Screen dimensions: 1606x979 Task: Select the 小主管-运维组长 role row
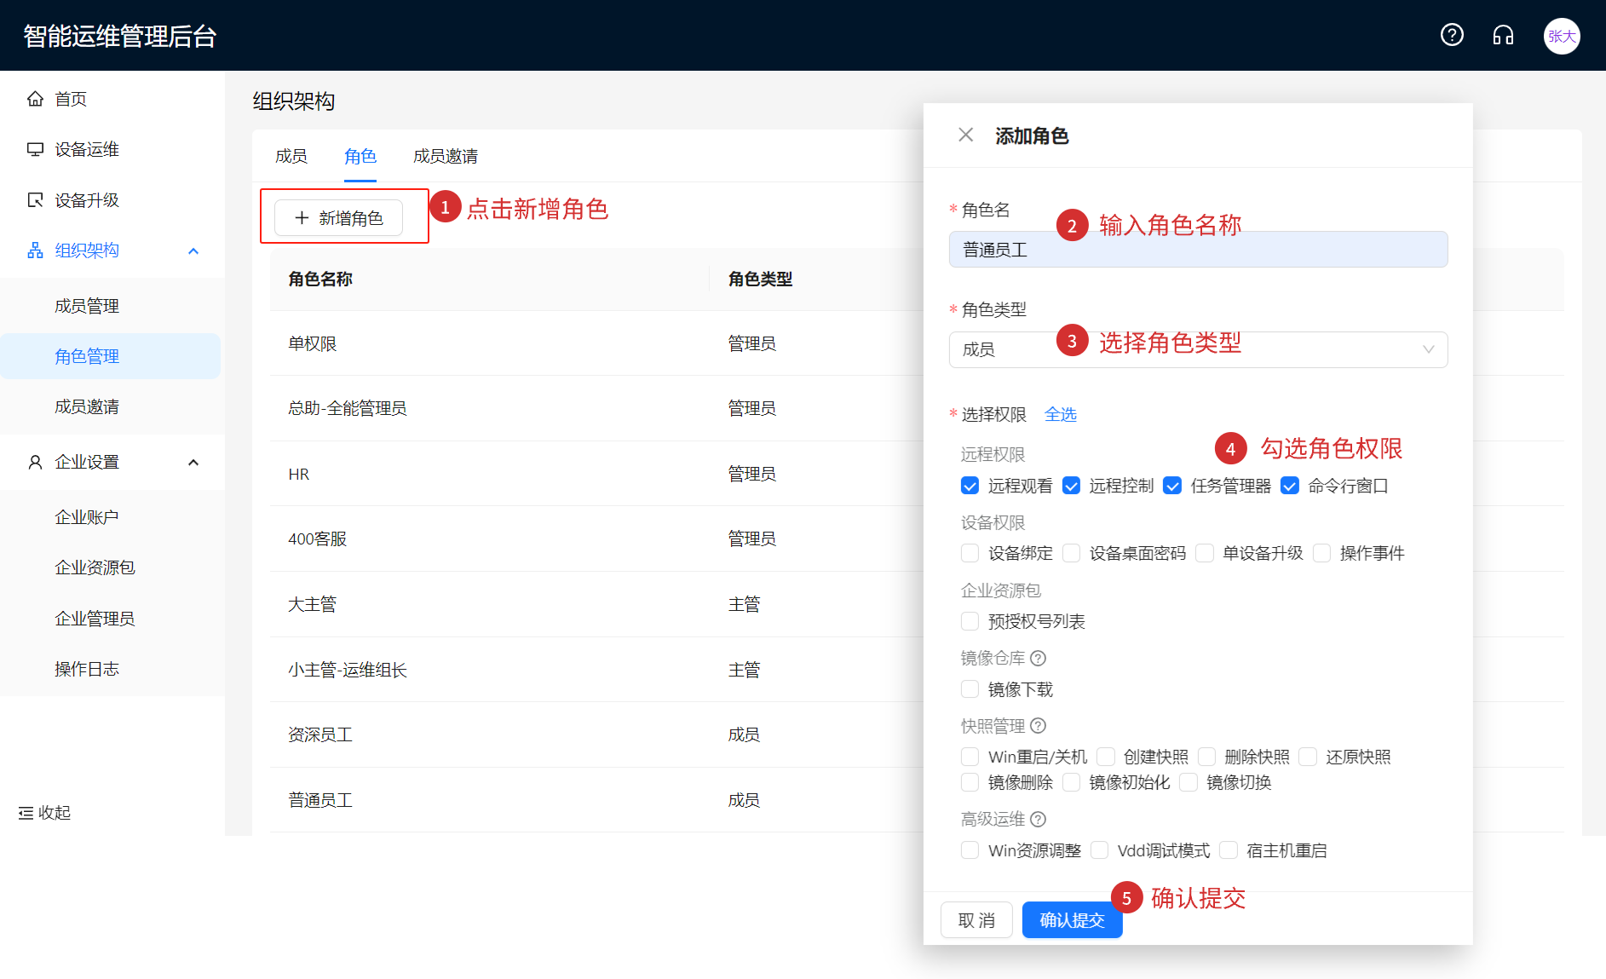(x=596, y=670)
